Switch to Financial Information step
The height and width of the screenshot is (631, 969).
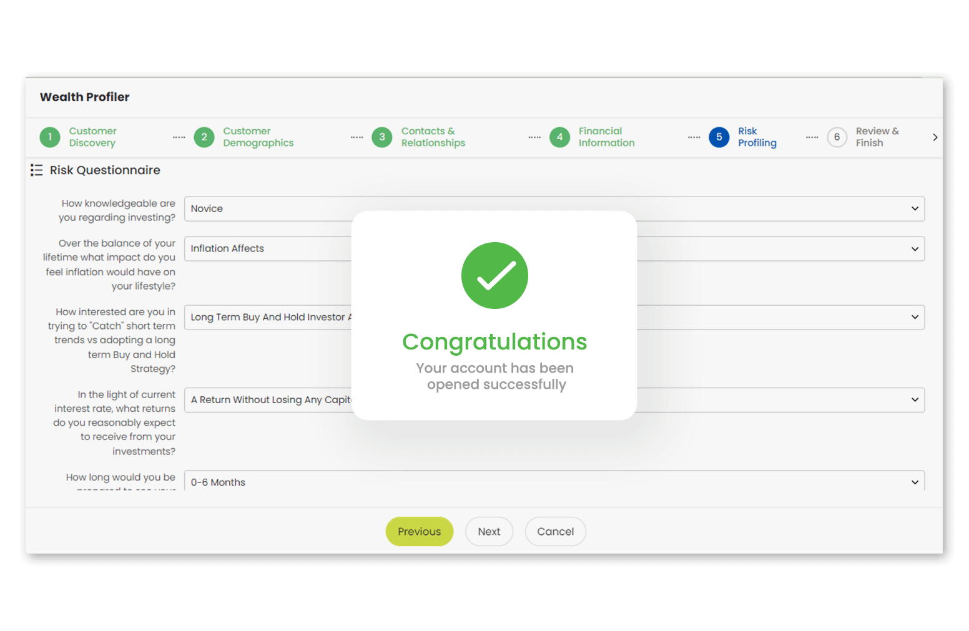606,137
